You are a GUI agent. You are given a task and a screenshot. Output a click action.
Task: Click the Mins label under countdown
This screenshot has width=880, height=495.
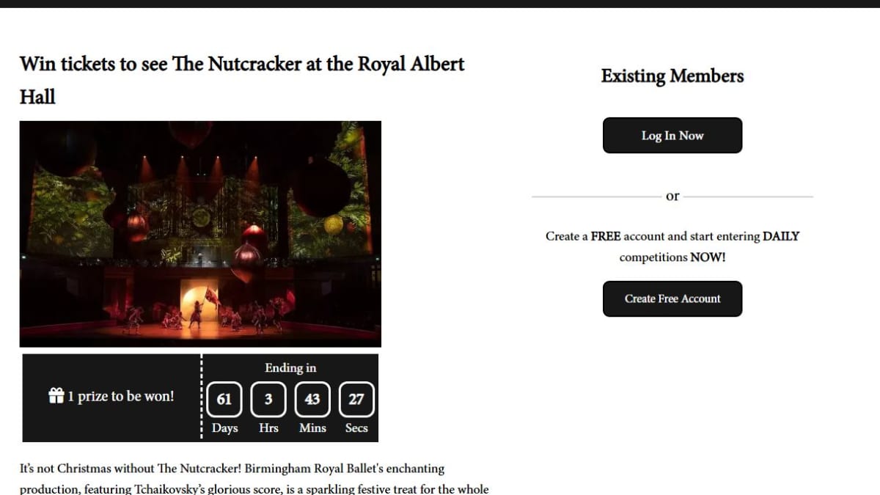pyautogui.click(x=312, y=428)
